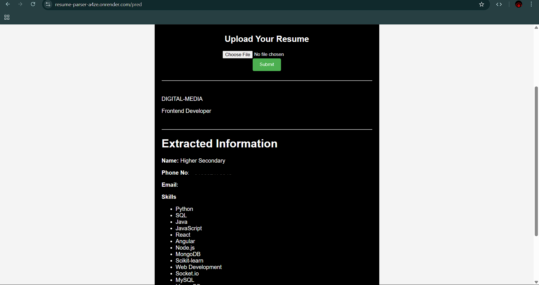Viewport: 539px width, 285px height.
Task: Click the address bar URL
Action: pyautogui.click(x=98, y=4)
